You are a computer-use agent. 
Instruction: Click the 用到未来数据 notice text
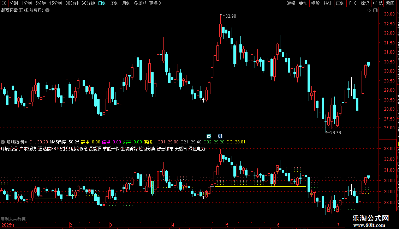tap(13, 219)
